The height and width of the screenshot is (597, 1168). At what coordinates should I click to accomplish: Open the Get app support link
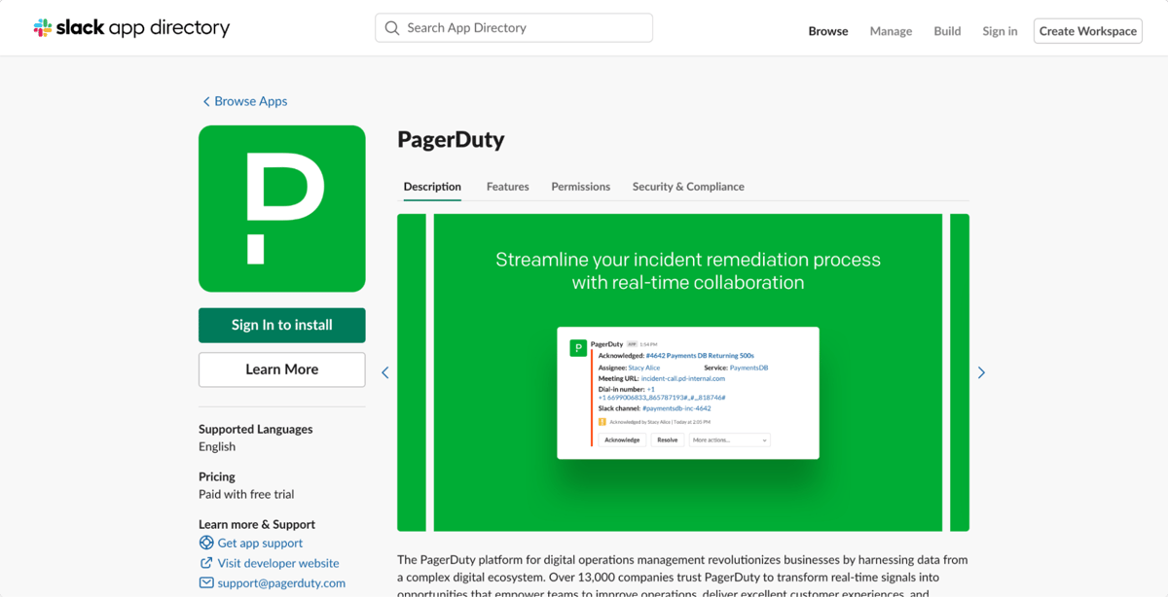pos(260,543)
